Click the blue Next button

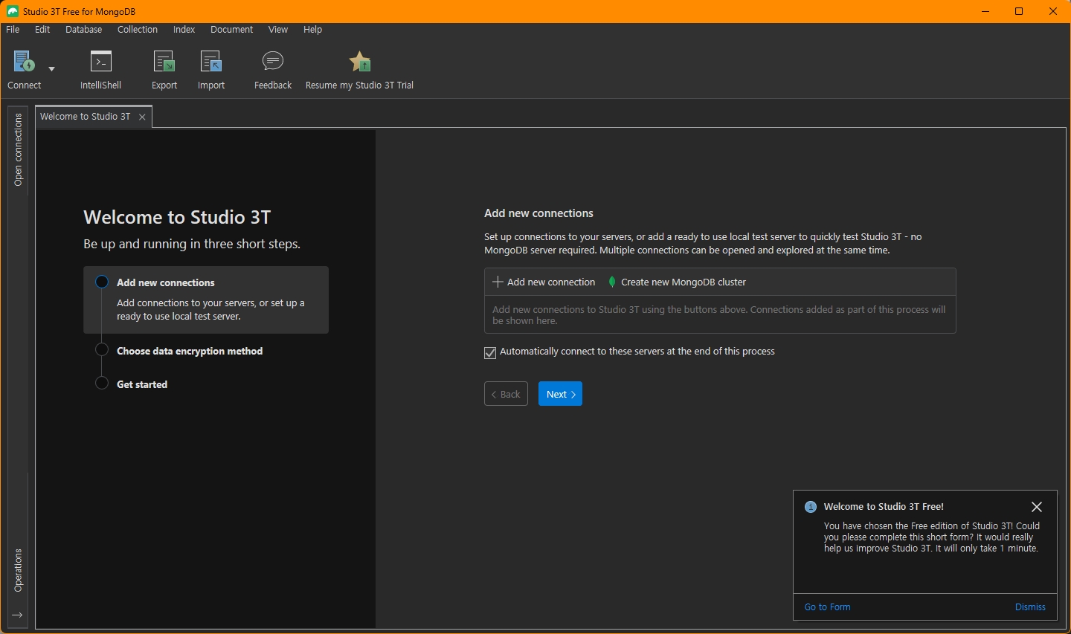click(560, 394)
